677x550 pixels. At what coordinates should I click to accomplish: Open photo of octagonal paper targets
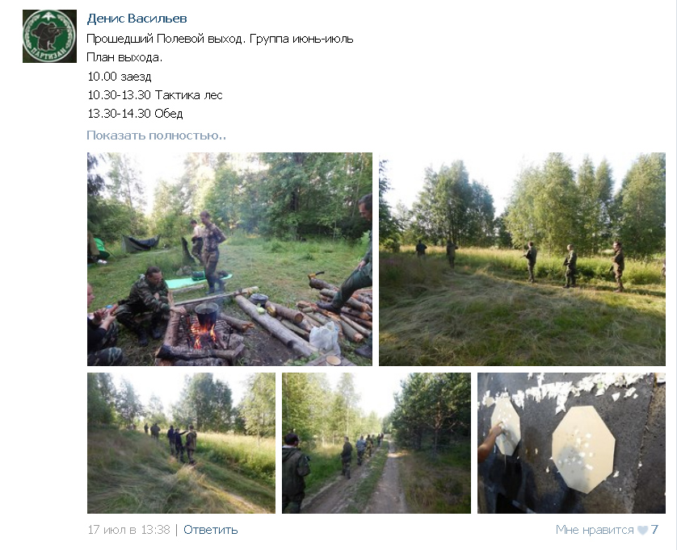click(x=571, y=443)
